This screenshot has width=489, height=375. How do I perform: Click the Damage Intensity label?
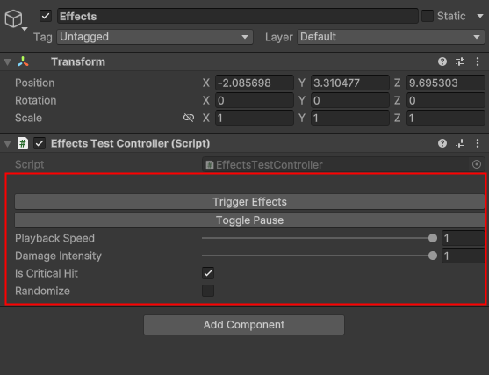[x=58, y=256]
